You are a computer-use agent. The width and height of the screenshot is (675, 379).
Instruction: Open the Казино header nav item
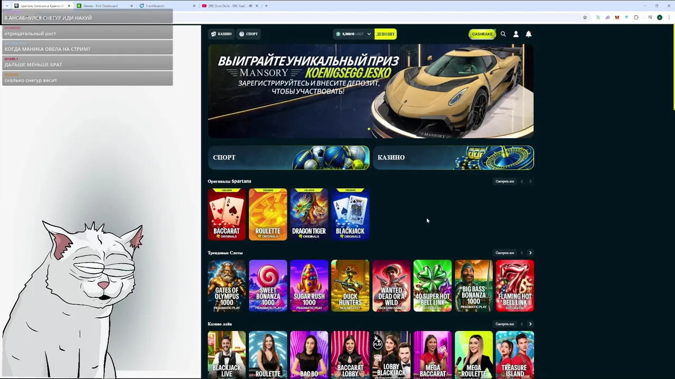coord(221,34)
